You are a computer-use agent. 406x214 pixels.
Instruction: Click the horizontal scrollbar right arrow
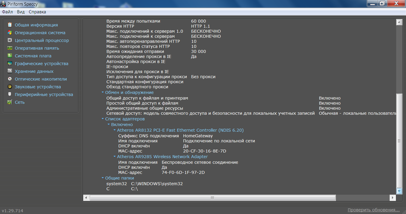point(393,198)
